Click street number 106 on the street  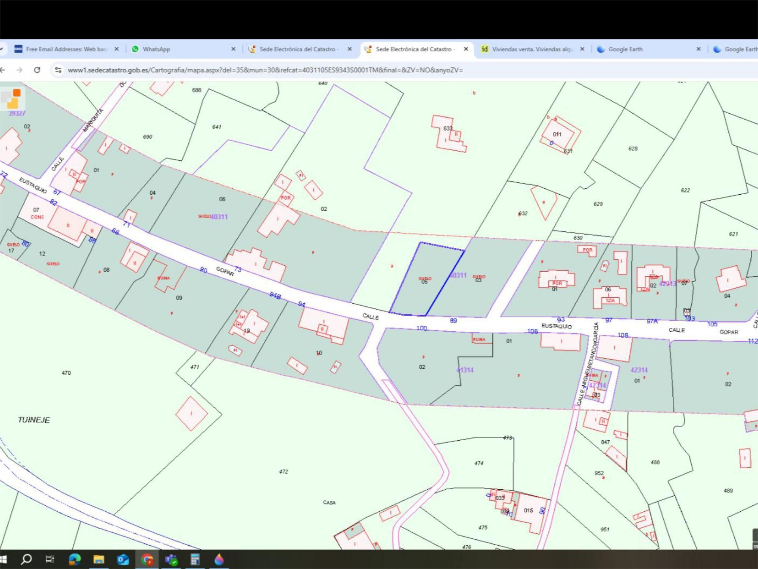point(533,331)
